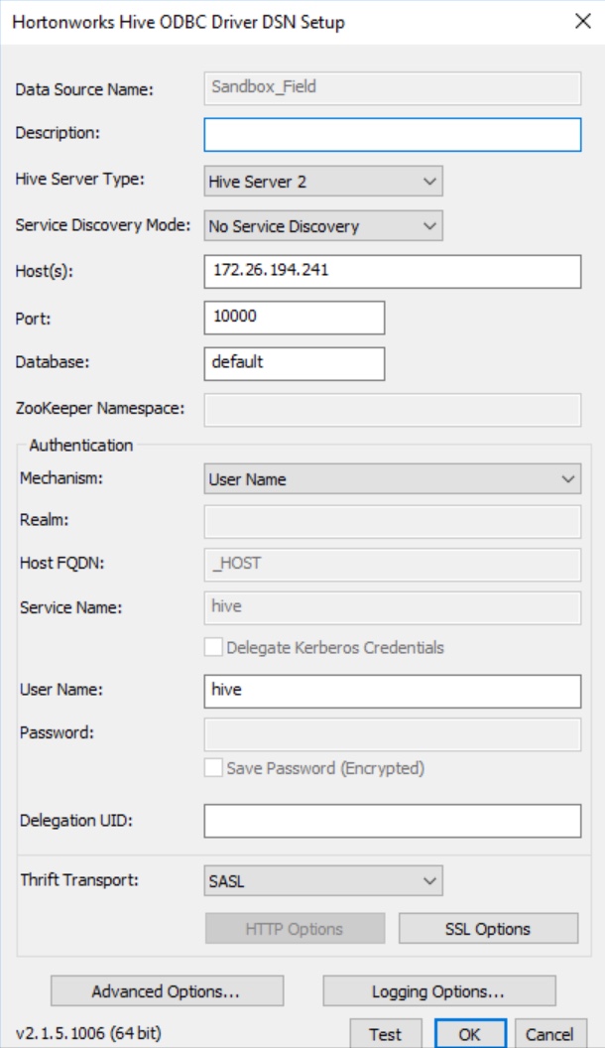The height and width of the screenshot is (1048, 605).
Task: Open the Hive Server Type dropdown
Action: (x=426, y=180)
